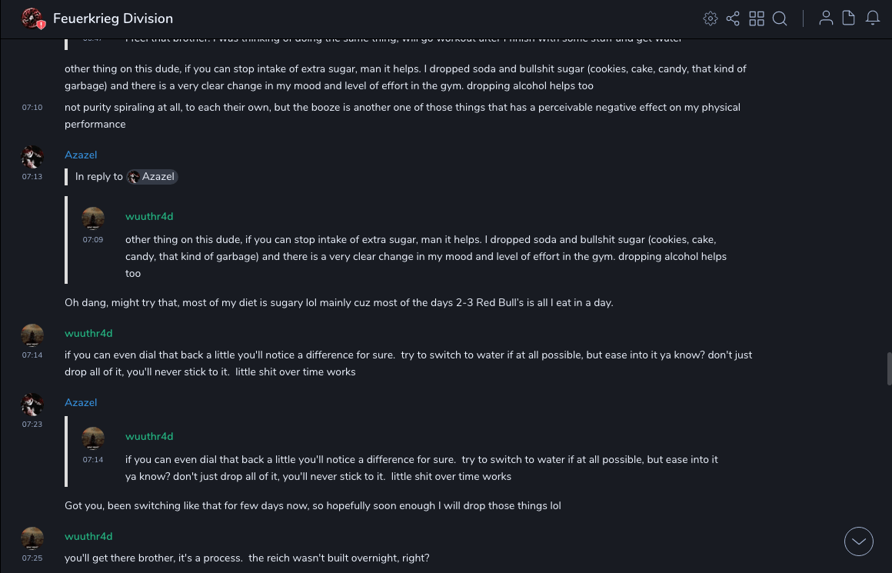892x573 pixels.
Task: Click the 07:25 message timestamp
Action: pos(32,558)
